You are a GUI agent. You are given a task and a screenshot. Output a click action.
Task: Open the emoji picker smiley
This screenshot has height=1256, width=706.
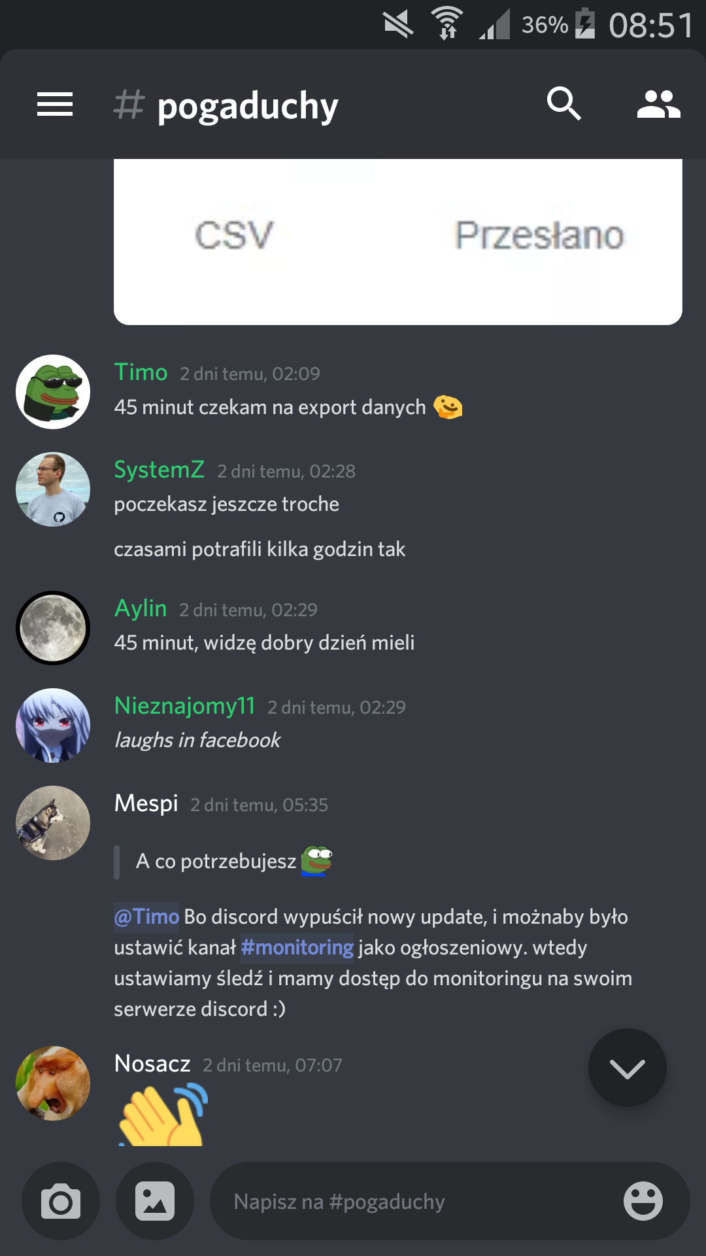[x=643, y=1201]
